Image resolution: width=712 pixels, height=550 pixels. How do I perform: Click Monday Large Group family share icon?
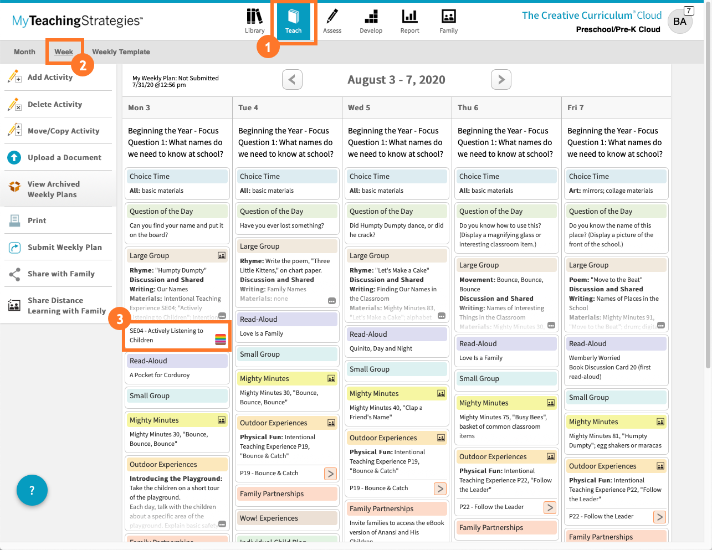click(222, 255)
